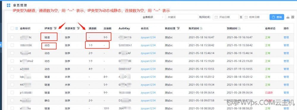Check the row purchased 2021-05-18 15:19:20
Viewport: 297px width, 110px height.
pos(12,61)
